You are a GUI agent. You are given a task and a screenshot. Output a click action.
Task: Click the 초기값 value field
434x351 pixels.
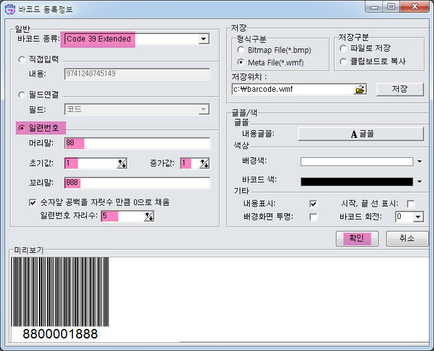[91, 164]
